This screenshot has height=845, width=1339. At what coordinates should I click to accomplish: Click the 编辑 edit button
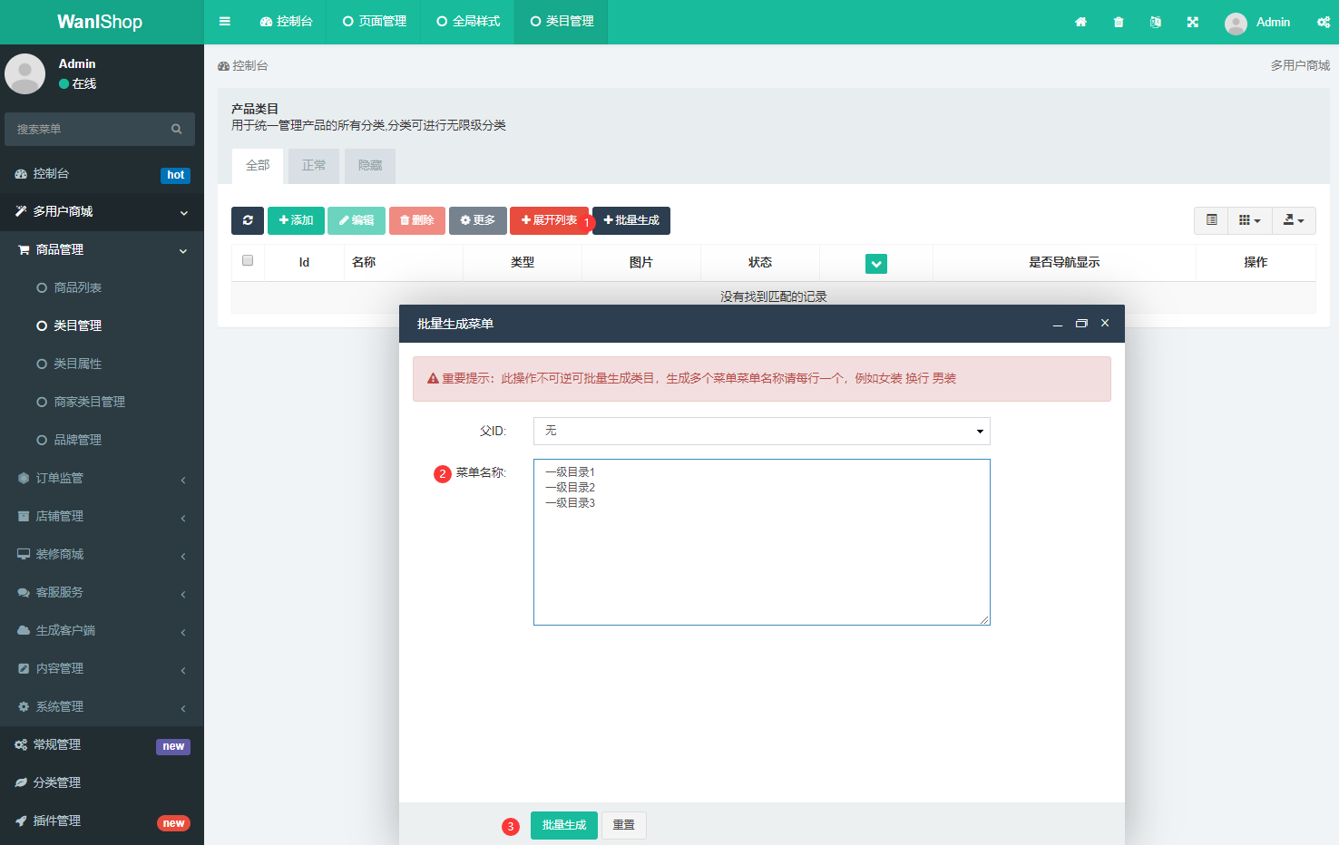(357, 220)
